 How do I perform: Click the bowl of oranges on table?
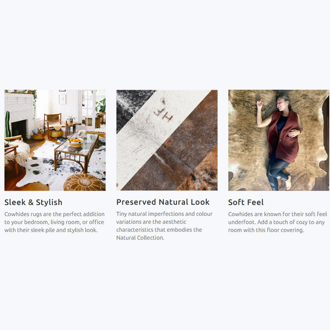tap(76, 142)
